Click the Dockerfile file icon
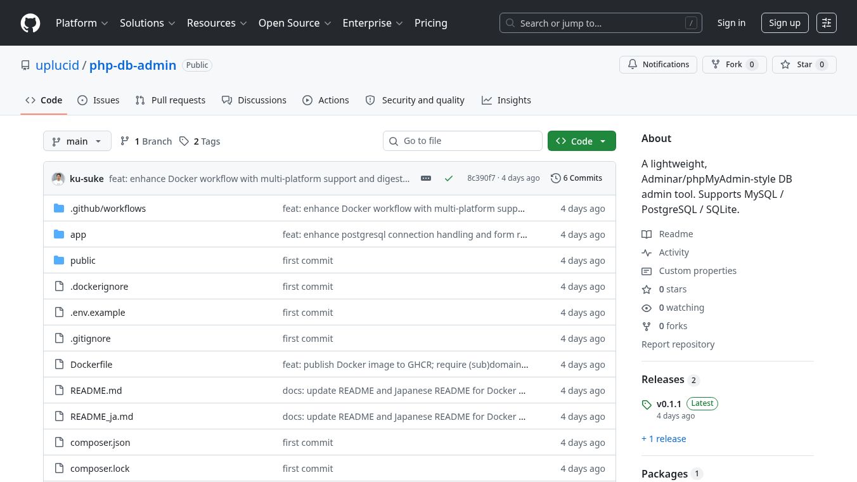The height and width of the screenshot is (482, 857). tap(60, 364)
